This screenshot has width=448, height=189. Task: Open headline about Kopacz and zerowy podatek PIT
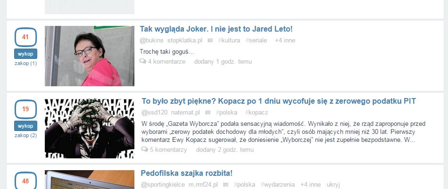pyautogui.click(x=279, y=101)
